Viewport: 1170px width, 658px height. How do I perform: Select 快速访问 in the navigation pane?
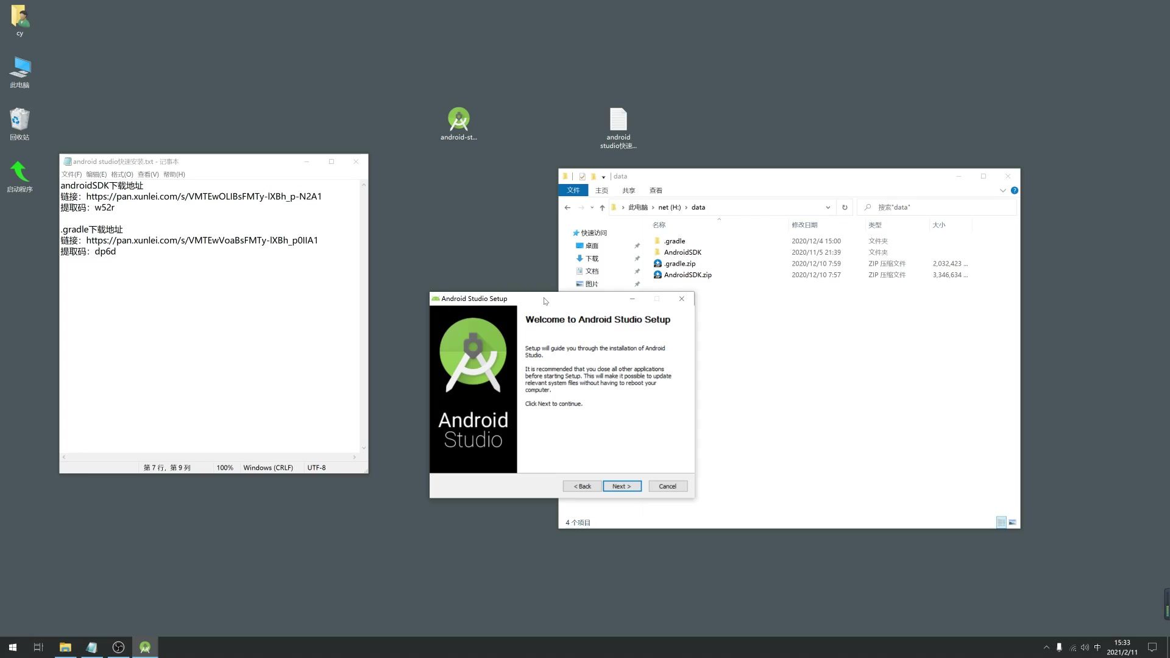(589, 233)
